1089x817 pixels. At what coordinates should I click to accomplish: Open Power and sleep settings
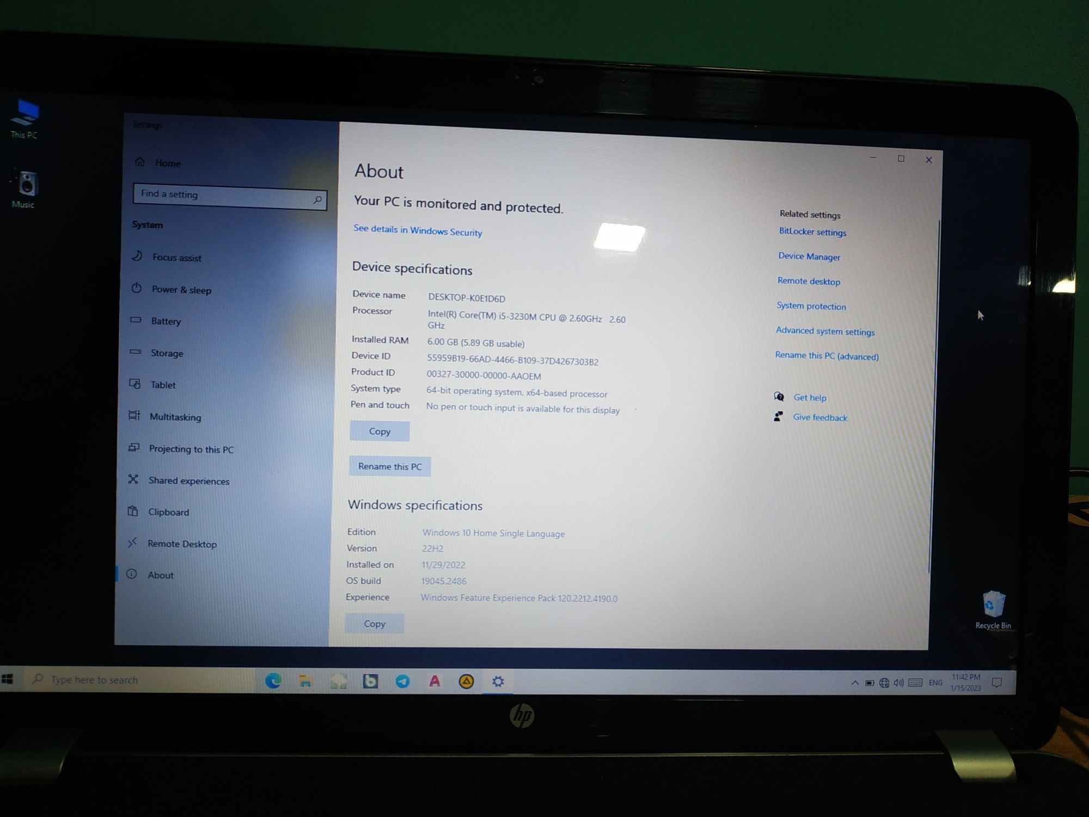(183, 289)
